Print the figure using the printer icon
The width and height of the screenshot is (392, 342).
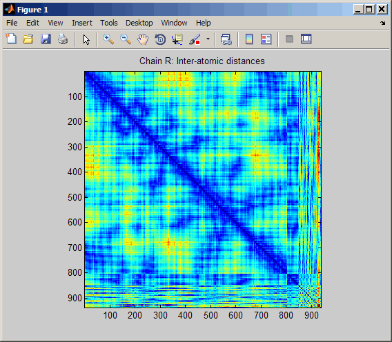(63, 39)
